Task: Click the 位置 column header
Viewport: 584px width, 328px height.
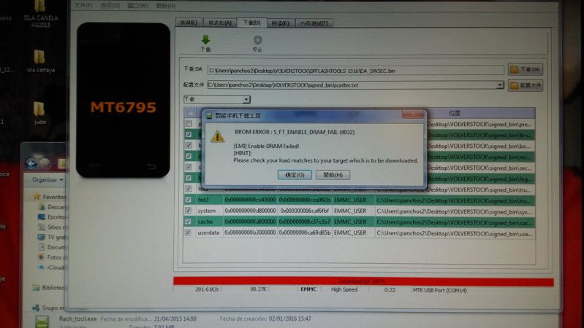Action: [455, 113]
